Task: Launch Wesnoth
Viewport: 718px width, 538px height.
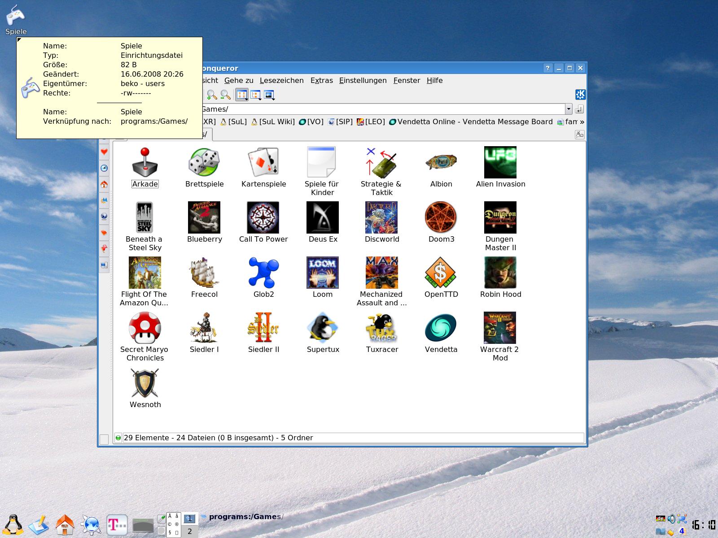Action: tap(145, 388)
